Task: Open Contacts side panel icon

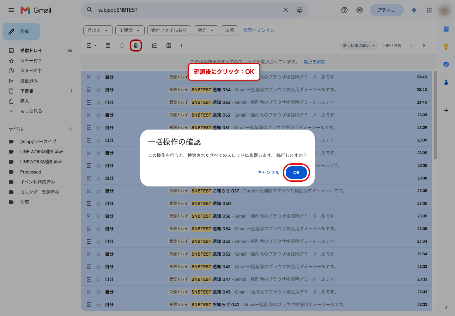Action: coord(446,82)
